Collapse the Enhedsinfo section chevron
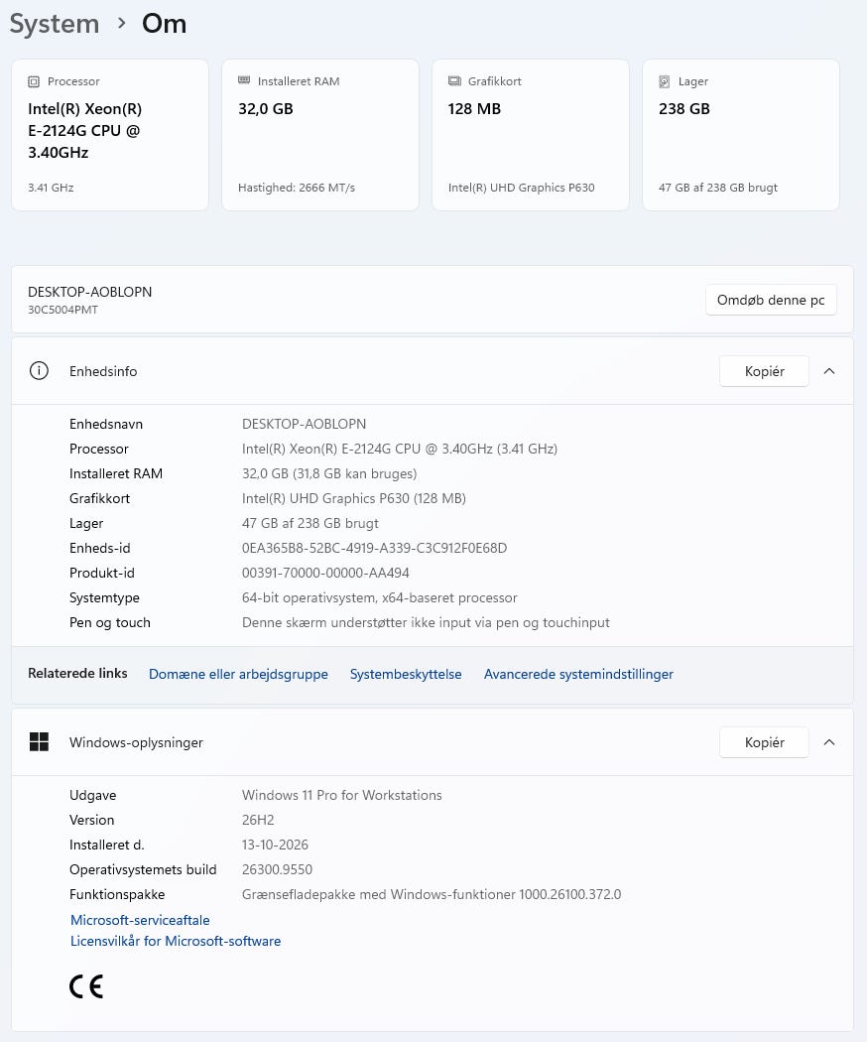 829,371
